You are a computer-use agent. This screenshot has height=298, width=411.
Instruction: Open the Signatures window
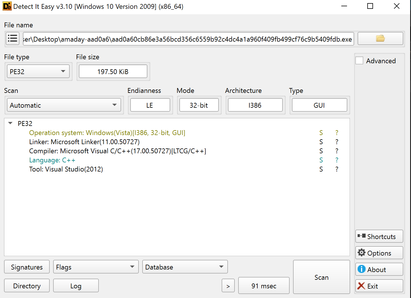[27, 267]
